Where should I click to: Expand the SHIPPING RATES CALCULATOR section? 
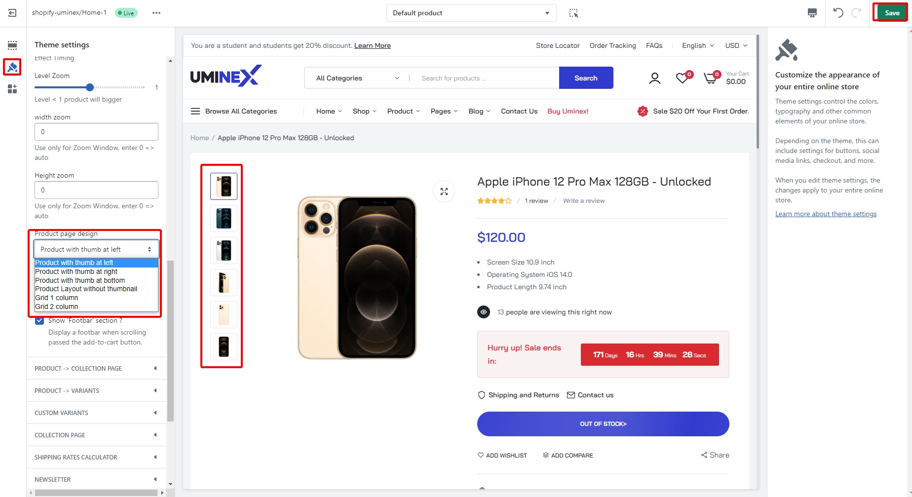tap(96, 457)
